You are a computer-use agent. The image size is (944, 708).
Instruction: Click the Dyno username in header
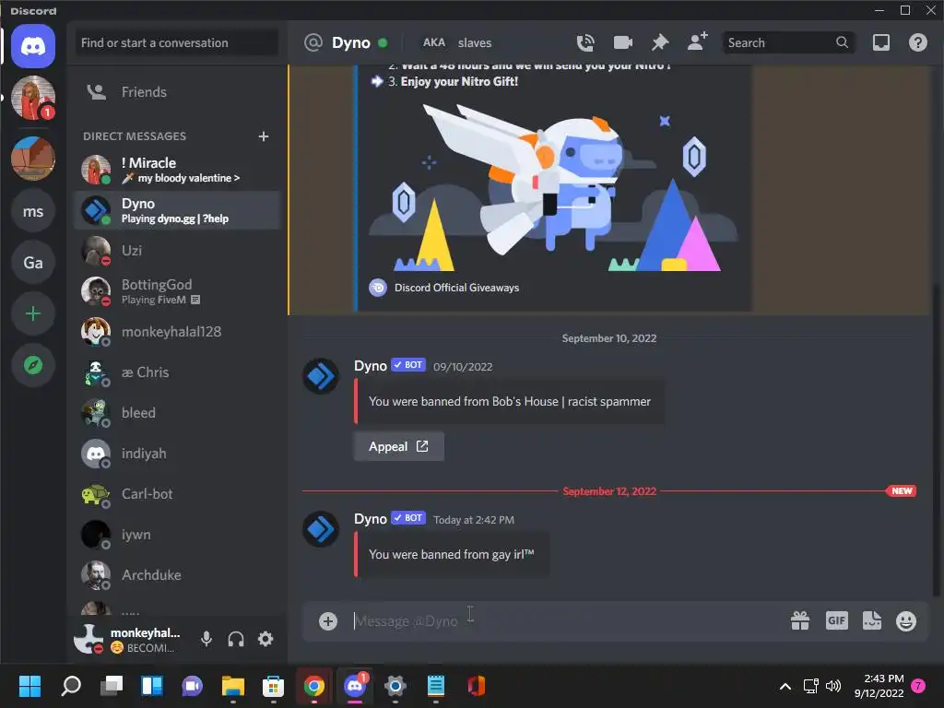(x=351, y=42)
